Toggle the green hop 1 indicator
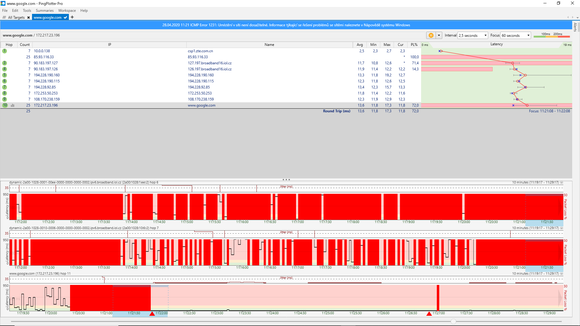The width and height of the screenshot is (580, 326). pyautogui.click(x=5, y=51)
